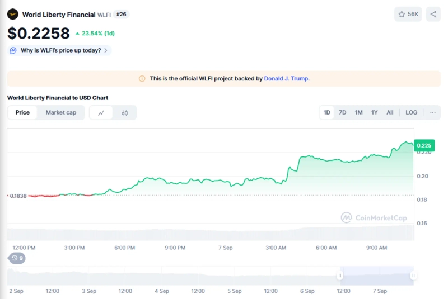Toggle LOG scale on the chart
Image resolution: width=448 pixels, height=299 pixels.
(411, 112)
